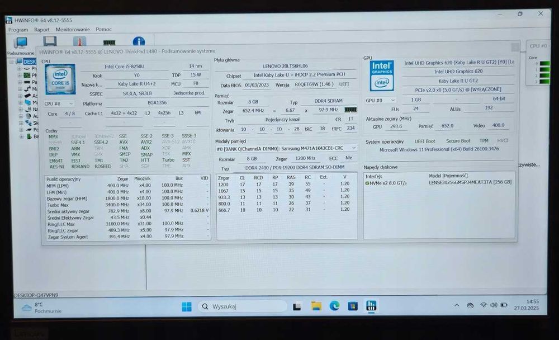
Task: Click the battery icon in system tray
Action: [x=504, y=305]
